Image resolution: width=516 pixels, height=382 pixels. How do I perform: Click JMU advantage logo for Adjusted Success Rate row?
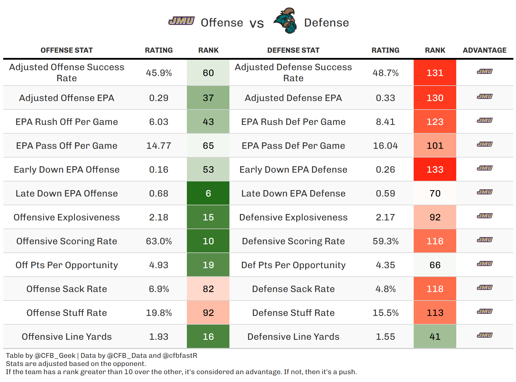(485, 71)
